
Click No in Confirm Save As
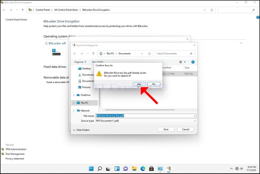(x=154, y=84)
